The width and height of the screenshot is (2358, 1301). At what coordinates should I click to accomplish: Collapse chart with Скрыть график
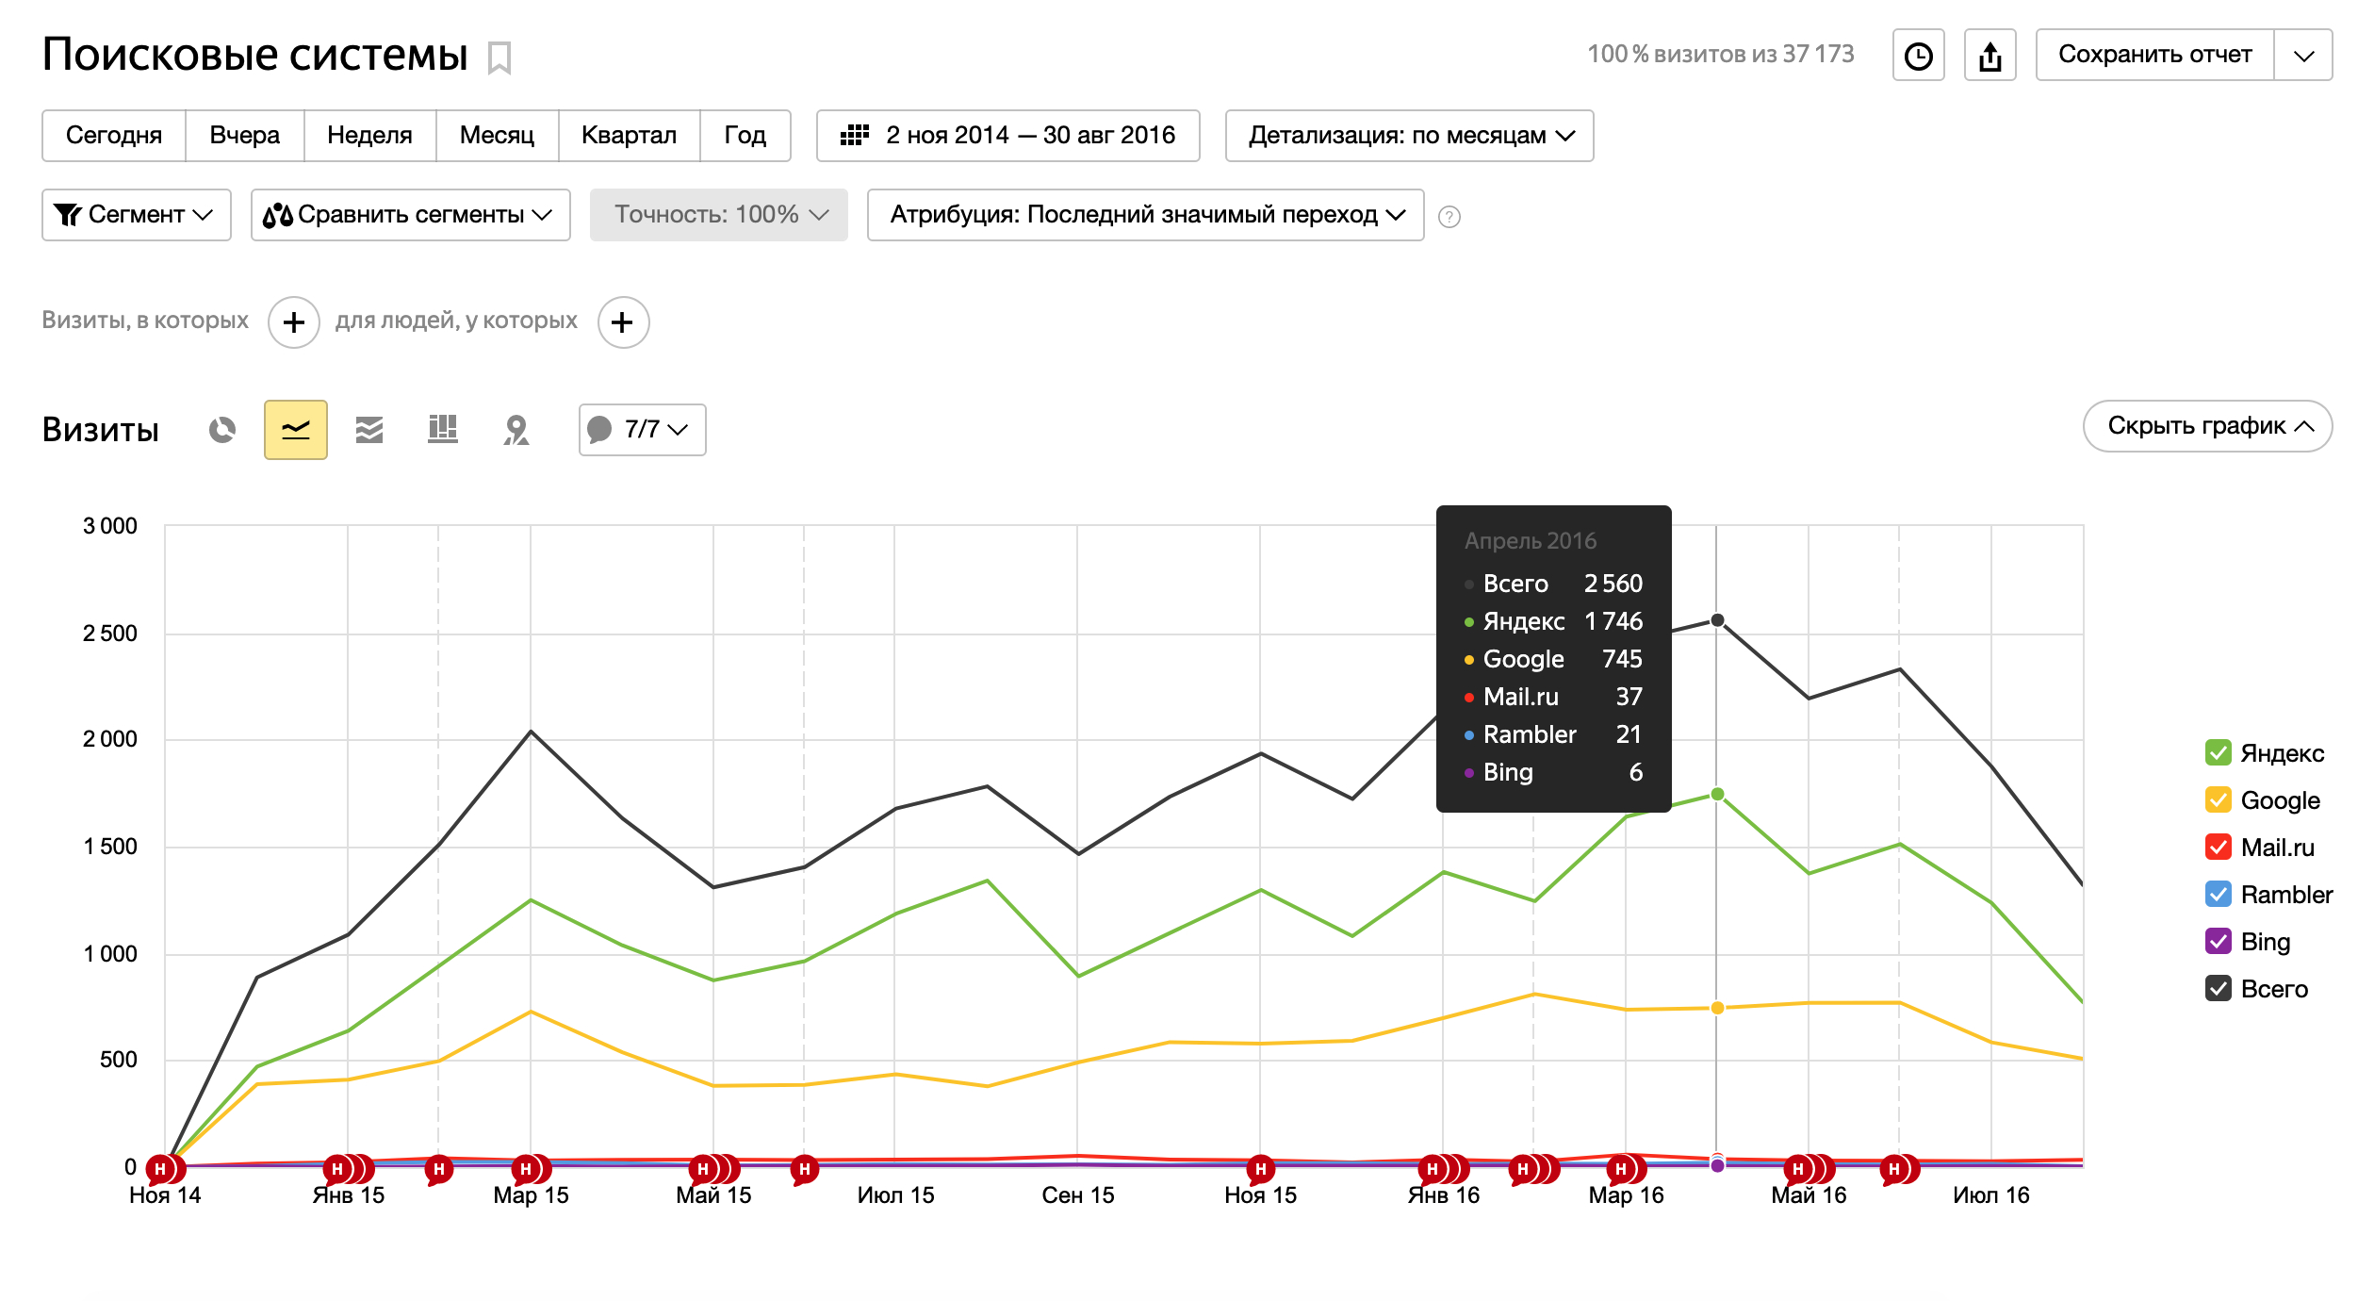pos(2206,426)
